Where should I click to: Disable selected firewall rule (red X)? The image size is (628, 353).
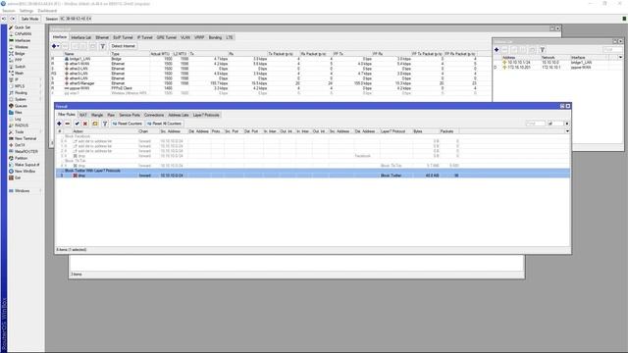pyautogui.click(x=85, y=124)
